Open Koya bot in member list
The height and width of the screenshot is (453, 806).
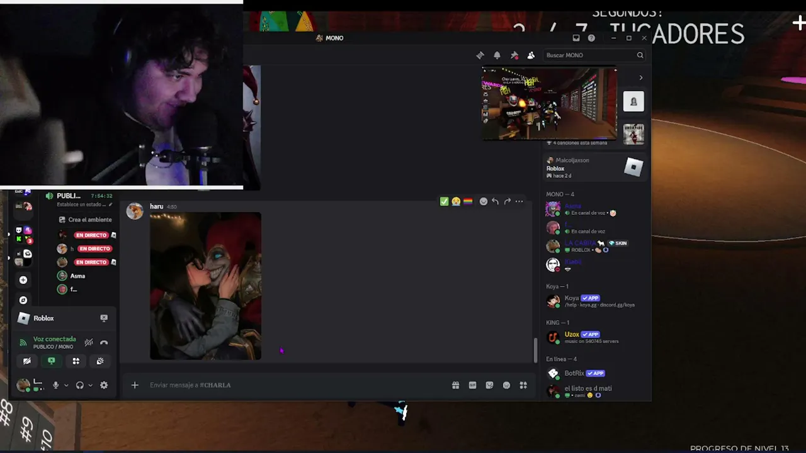pos(594,301)
